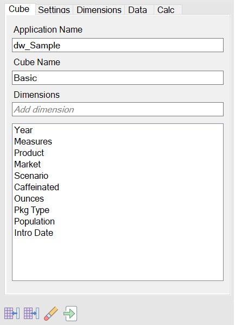Click the Application Name field with dw_Sample

(118, 45)
